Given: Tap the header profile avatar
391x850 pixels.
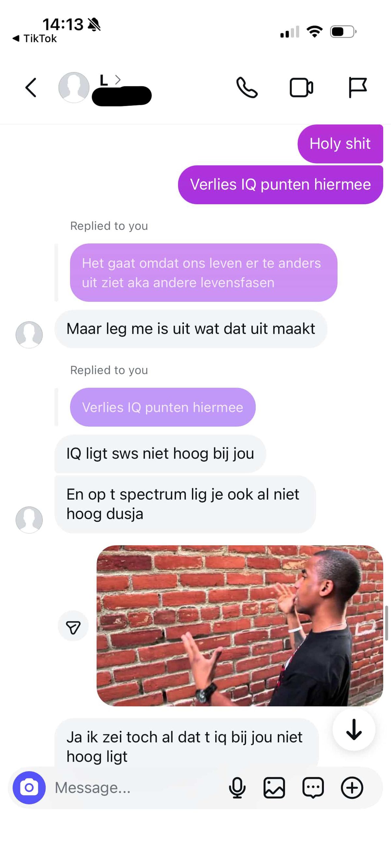Looking at the screenshot, I should tap(74, 87).
